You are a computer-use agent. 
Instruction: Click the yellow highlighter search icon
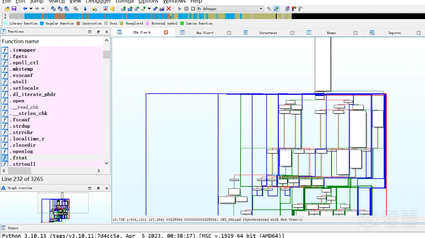click(94, 8)
